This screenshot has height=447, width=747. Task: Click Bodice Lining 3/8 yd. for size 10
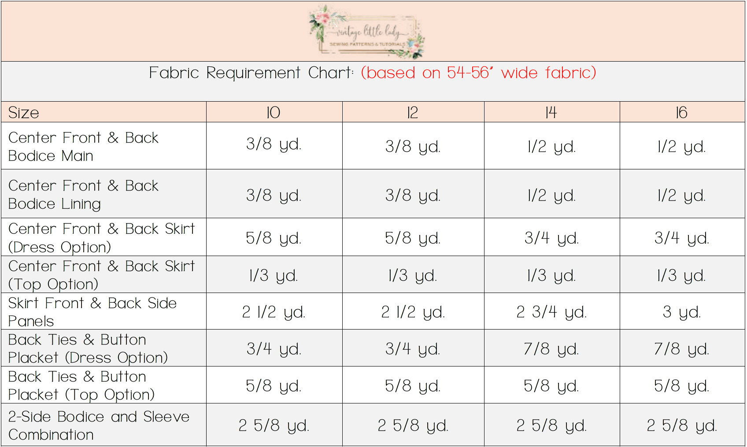coord(274,195)
